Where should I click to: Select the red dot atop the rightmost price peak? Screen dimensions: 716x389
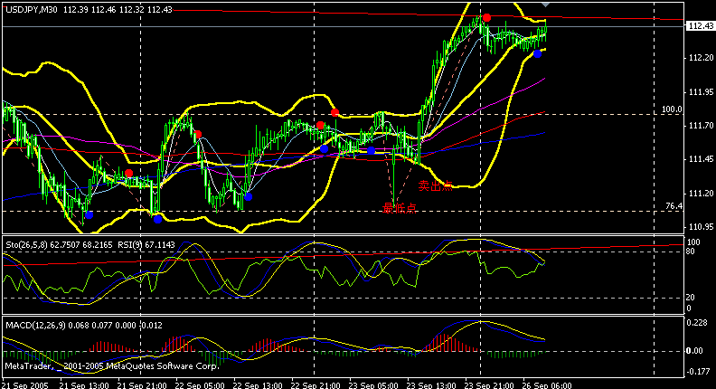tap(486, 18)
